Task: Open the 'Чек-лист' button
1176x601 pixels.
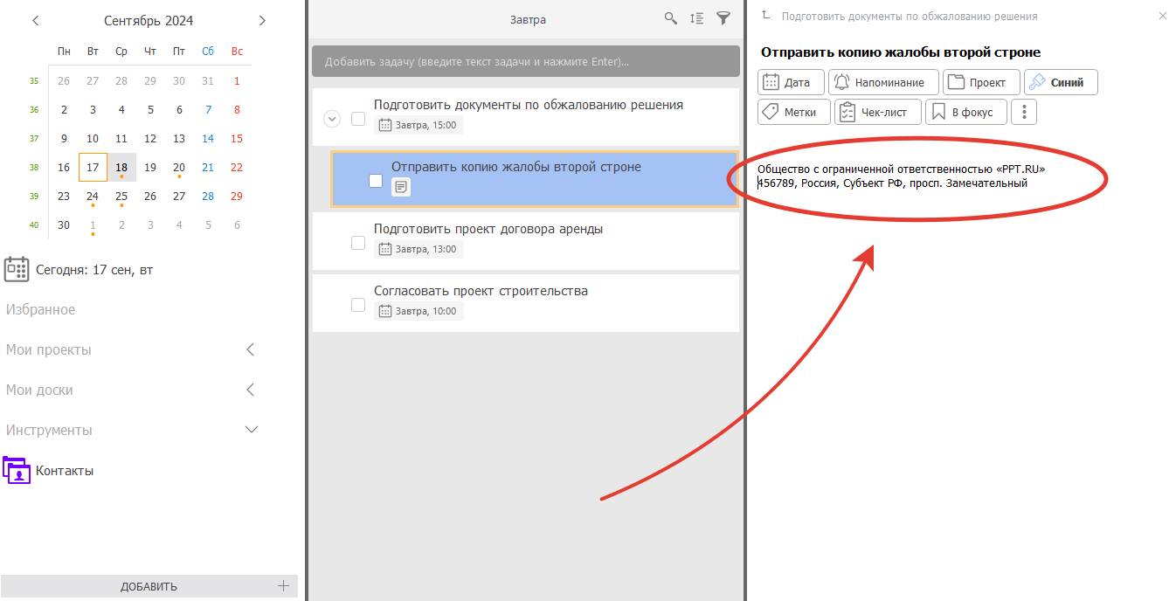Action: point(877,112)
